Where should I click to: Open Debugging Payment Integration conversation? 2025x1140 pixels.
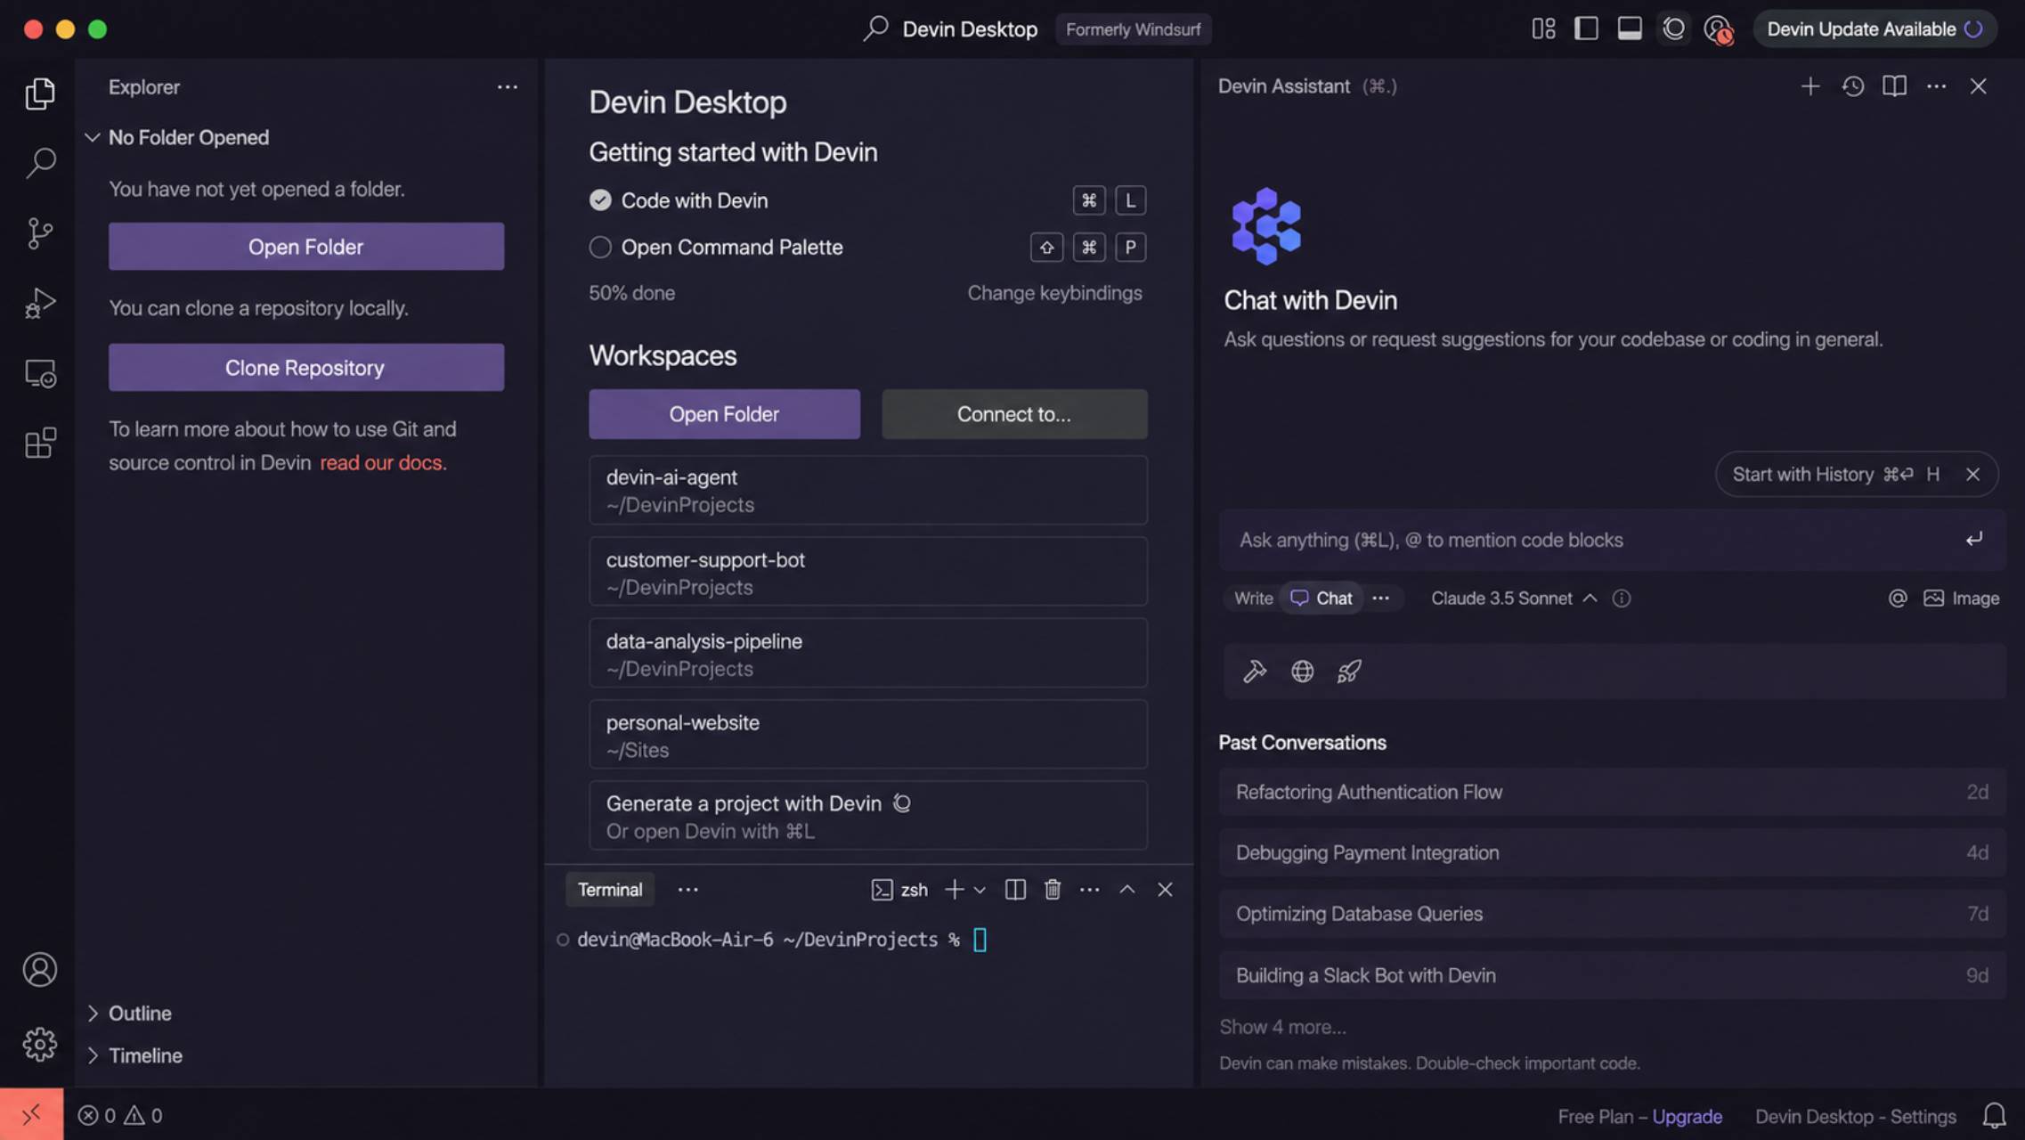coord(1612,852)
